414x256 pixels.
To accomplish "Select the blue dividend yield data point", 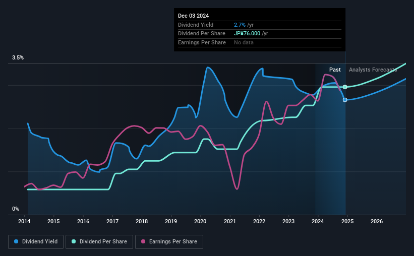I will click(345, 100).
